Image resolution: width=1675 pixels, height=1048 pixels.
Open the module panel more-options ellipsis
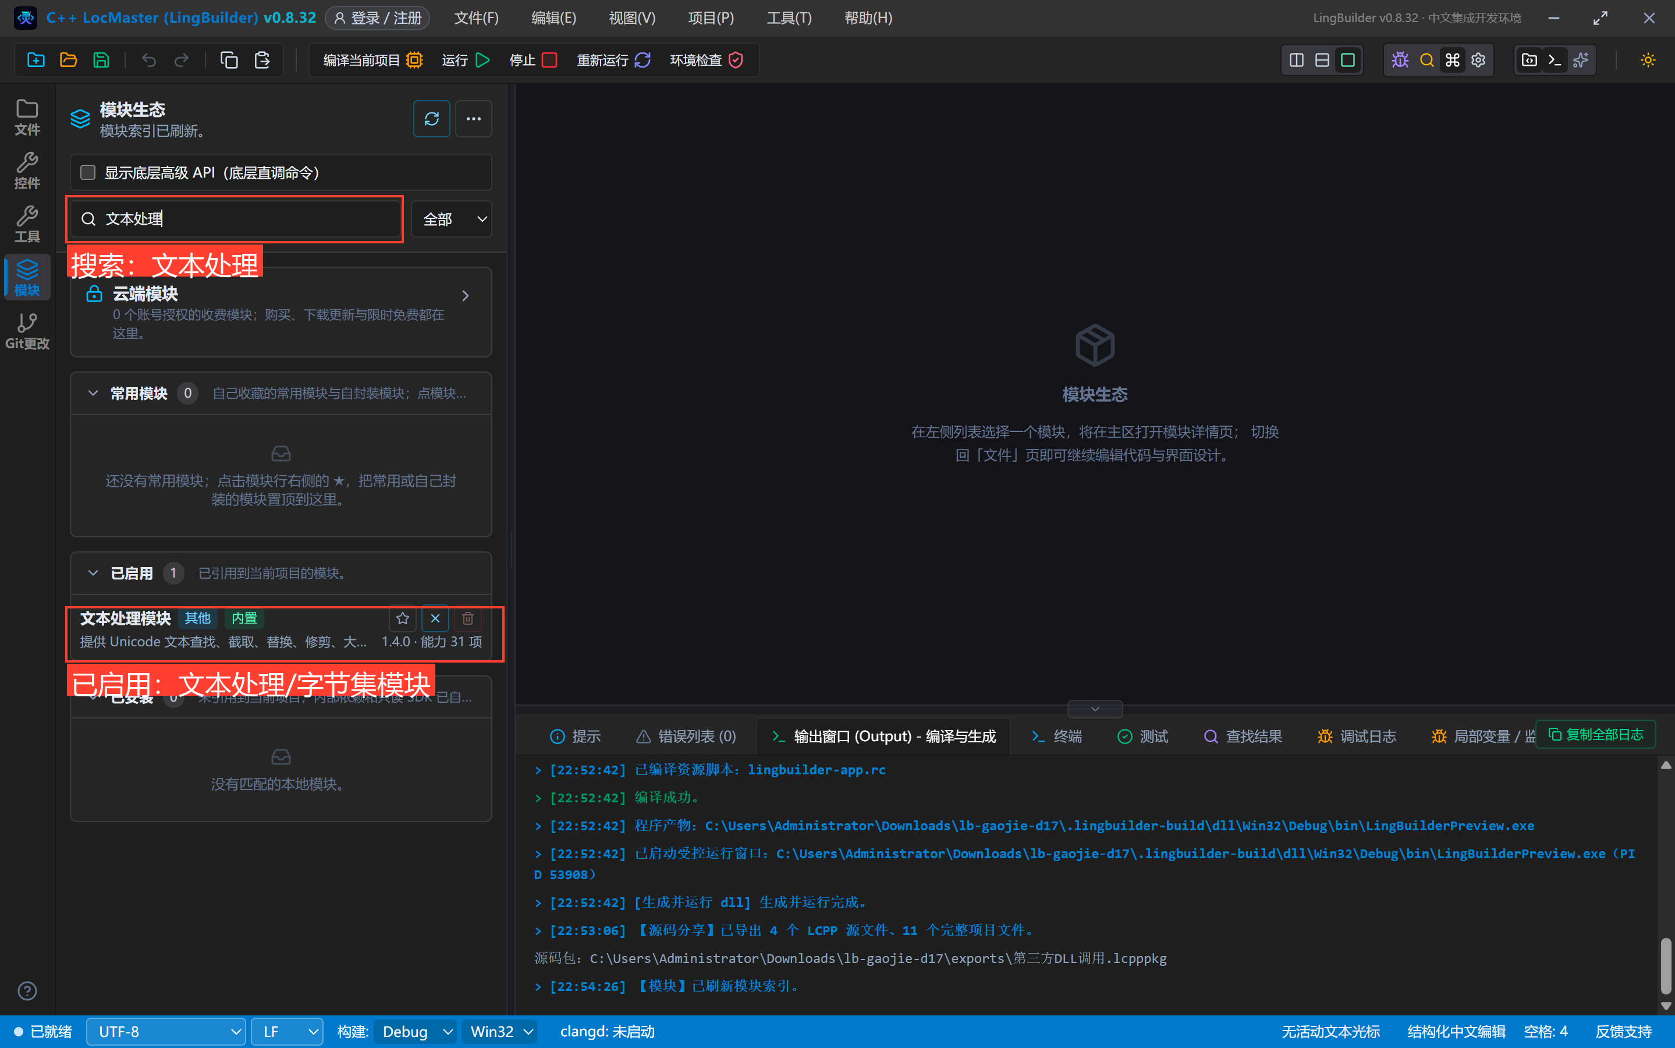coord(474,119)
